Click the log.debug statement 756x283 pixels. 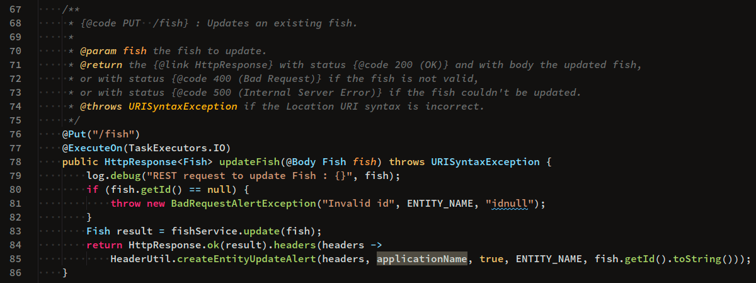pyautogui.click(x=120, y=176)
